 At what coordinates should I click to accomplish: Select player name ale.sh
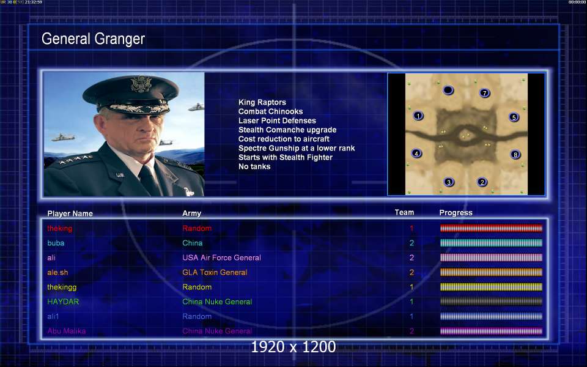[57, 272]
